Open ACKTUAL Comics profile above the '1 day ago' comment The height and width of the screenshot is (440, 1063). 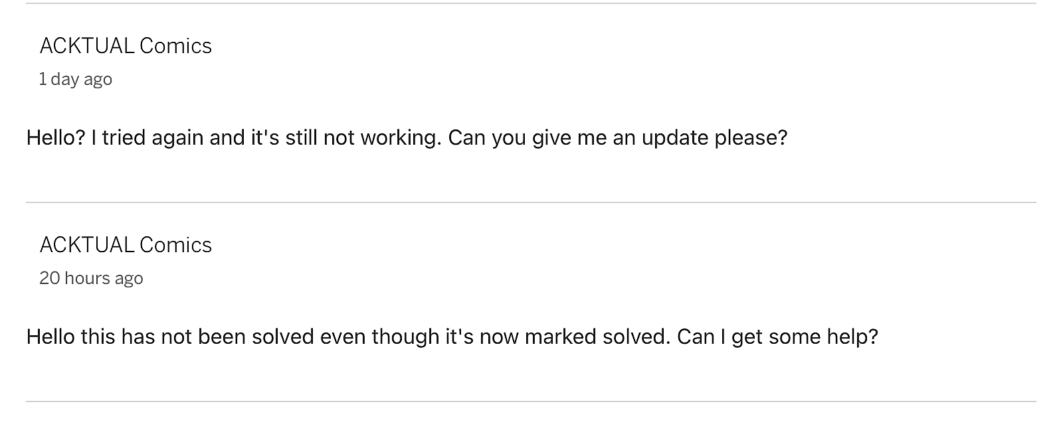[125, 46]
